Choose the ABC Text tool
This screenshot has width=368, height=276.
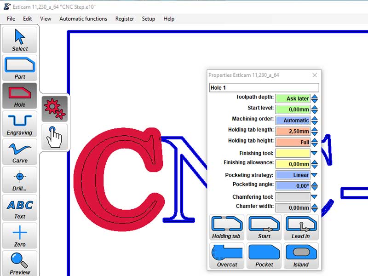20,208
